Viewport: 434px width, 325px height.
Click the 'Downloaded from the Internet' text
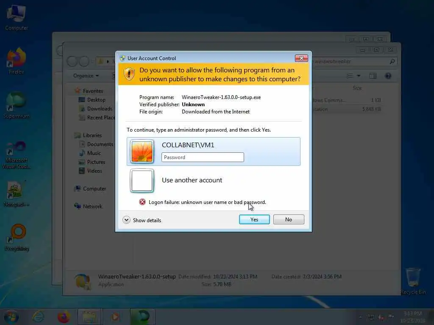216,112
